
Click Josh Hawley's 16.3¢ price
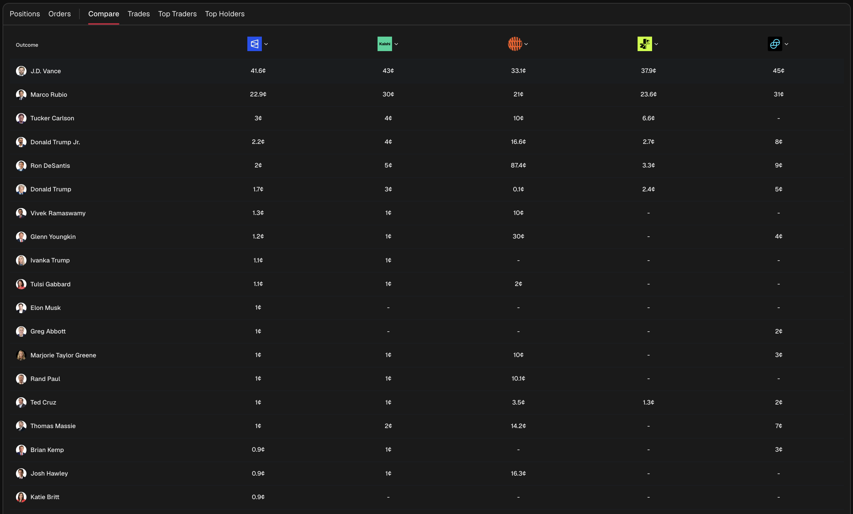[x=518, y=473]
